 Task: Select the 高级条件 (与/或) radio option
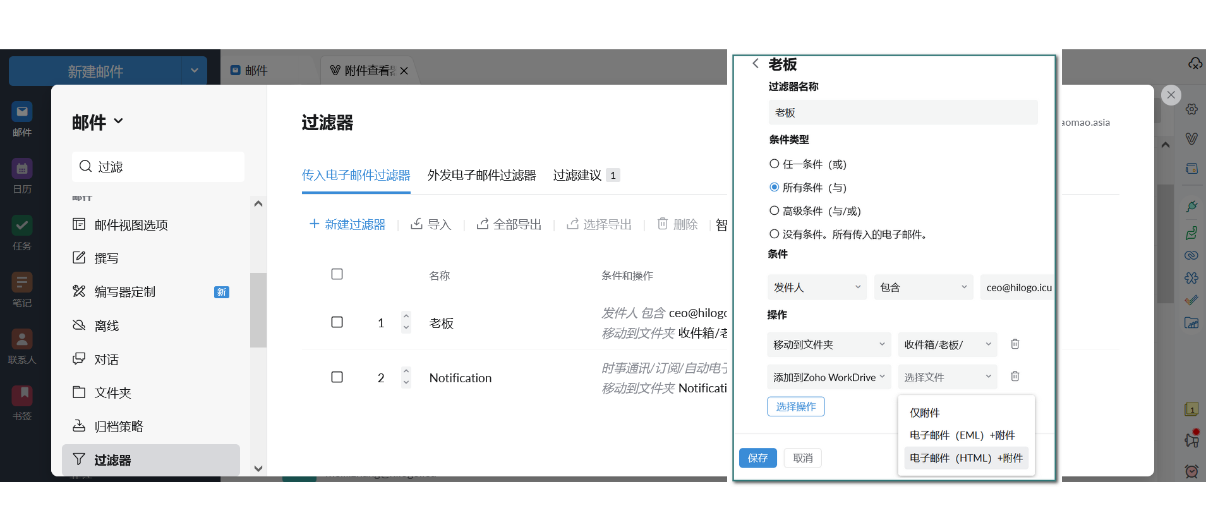tap(774, 211)
